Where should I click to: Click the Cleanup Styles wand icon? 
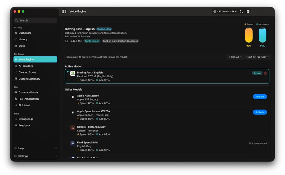click(16, 73)
